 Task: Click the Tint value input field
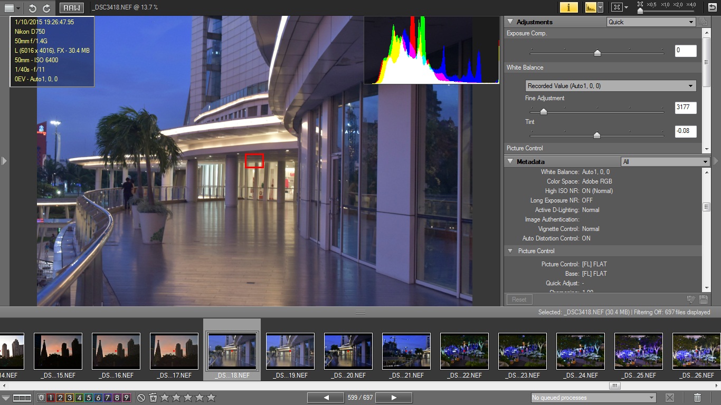[x=685, y=131]
